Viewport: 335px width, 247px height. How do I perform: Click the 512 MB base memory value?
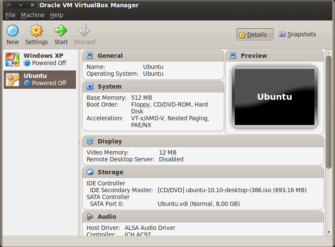tap(141, 98)
